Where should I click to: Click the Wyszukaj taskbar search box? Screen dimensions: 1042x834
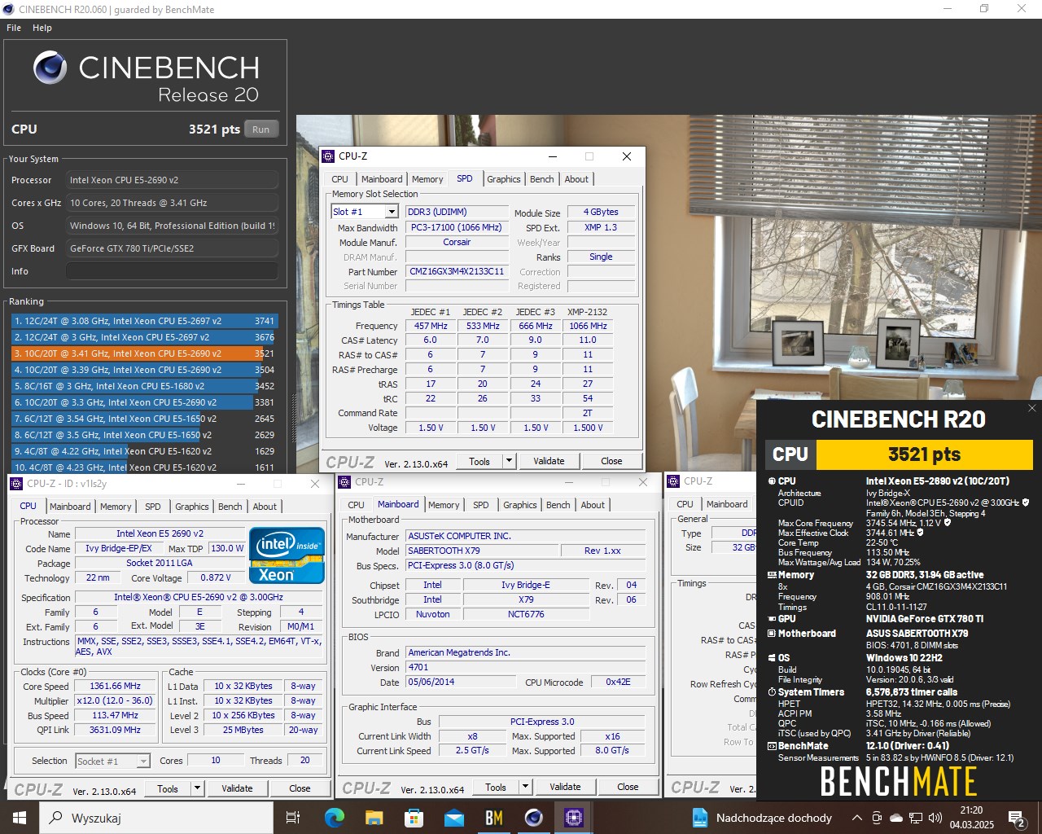[156, 818]
